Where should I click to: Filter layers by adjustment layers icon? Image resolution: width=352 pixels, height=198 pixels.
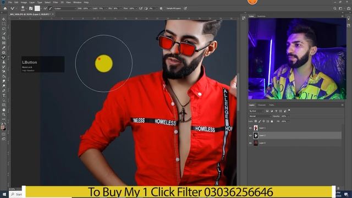click(x=272, y=111)
